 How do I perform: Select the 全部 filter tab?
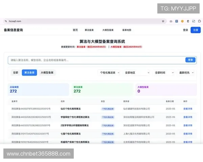coord(16,73)
